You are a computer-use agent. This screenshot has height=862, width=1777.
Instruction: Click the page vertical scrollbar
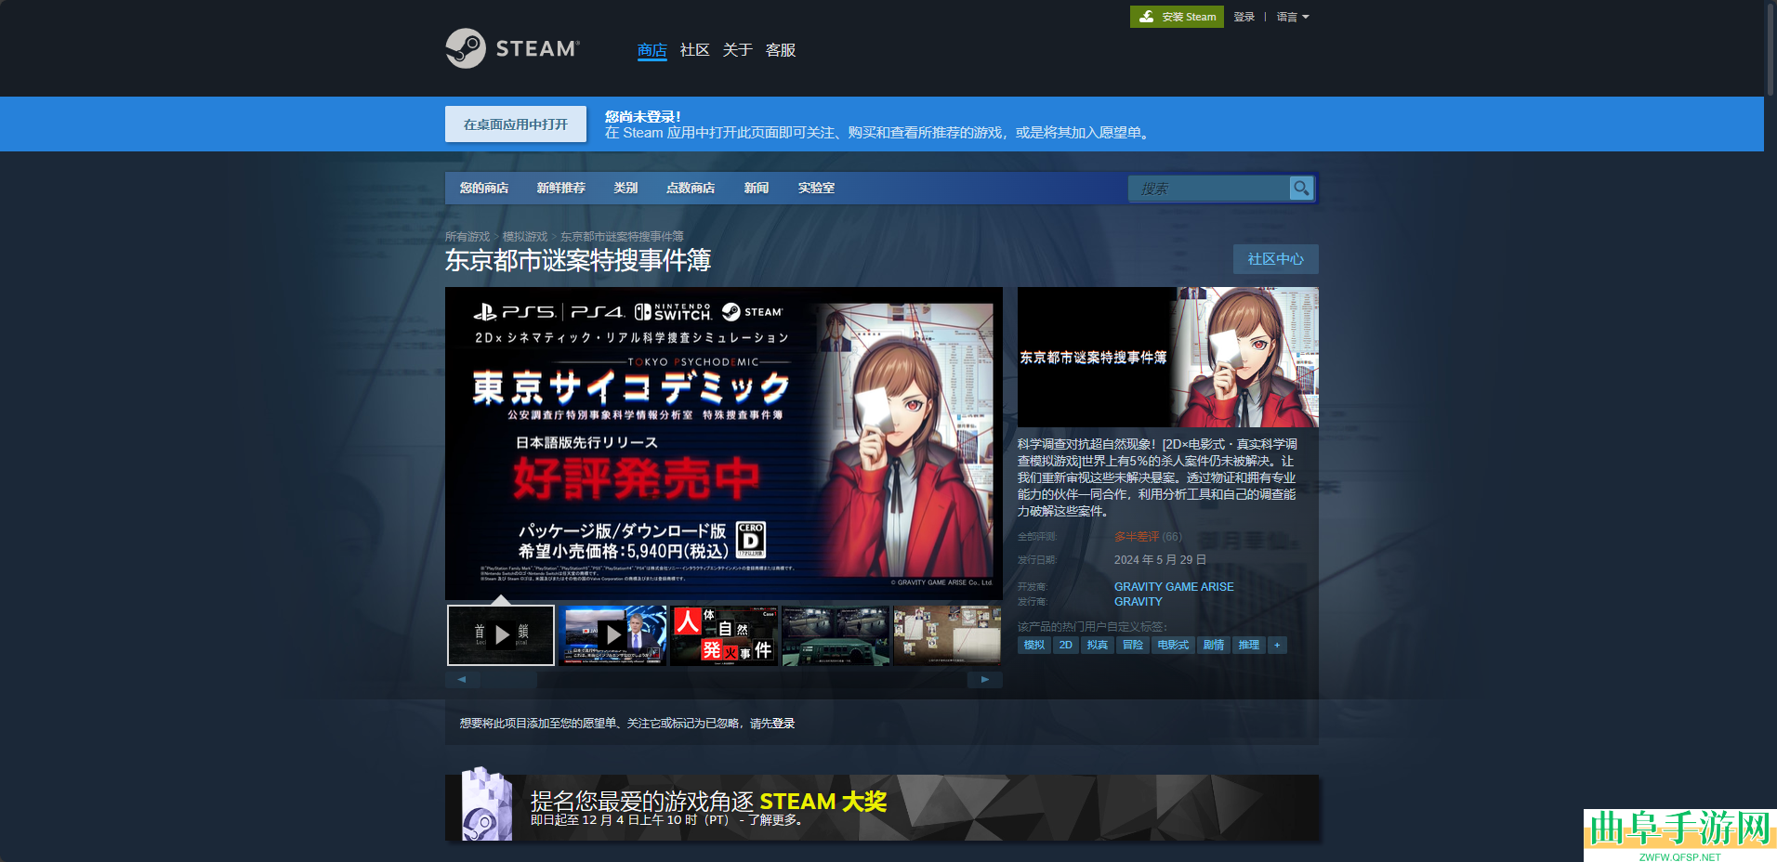1770,48
